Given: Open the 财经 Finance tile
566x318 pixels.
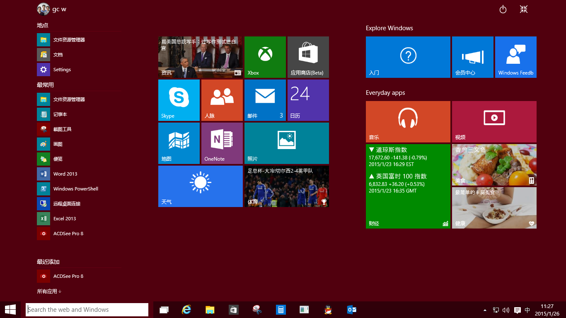Looking at the screenshot, I should [408, 186].
